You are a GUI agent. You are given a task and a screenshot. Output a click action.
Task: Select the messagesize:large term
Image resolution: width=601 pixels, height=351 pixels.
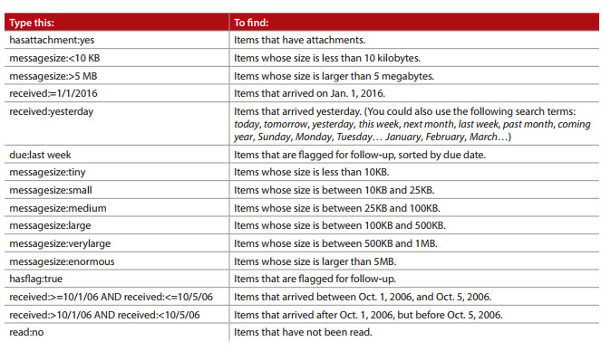pos(50,226)
